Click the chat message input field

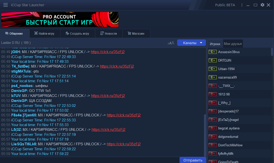point(90,160)
